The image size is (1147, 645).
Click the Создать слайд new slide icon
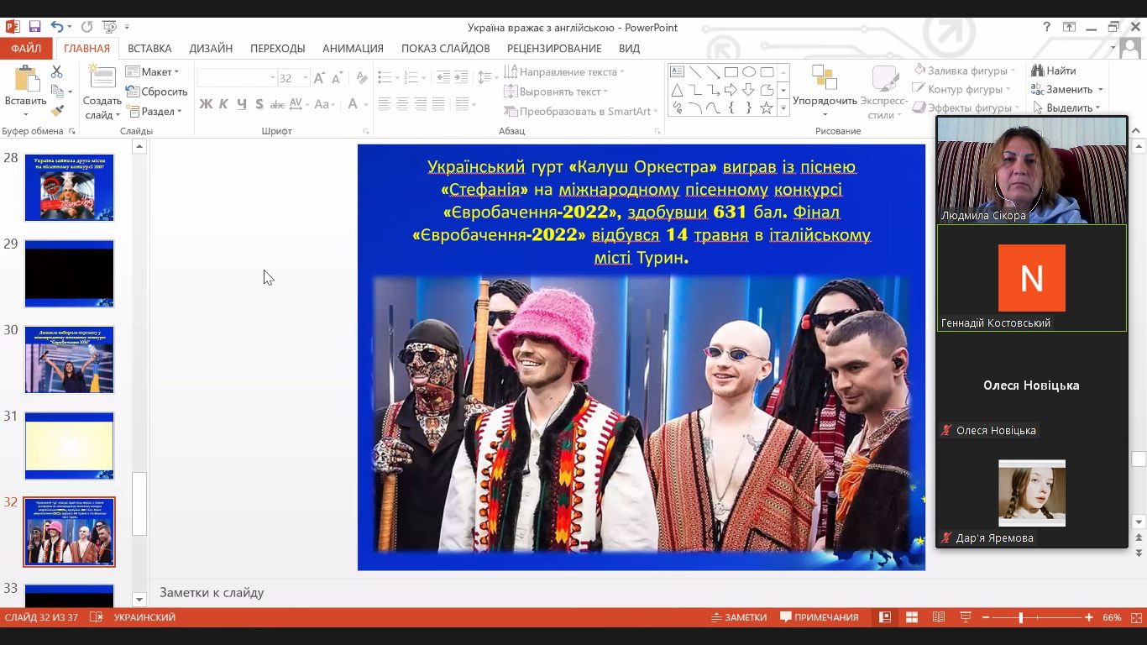[x=102, y=77]
